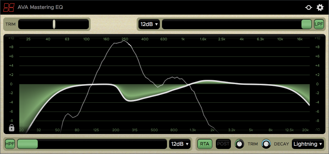Click the EQ curve bump near 1.6k
This screenshot has height=154, width=329.
208,81
